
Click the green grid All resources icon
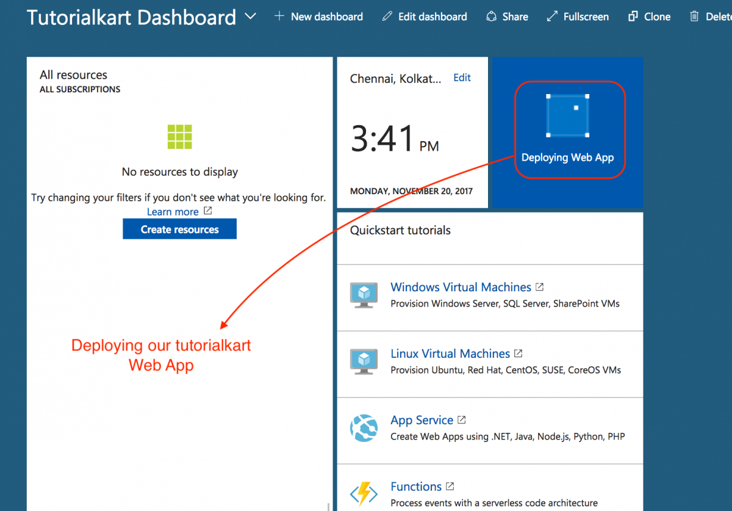click(x=180, y=137)
